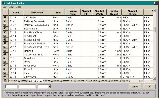Image resolution: width=159 pixels, height=99 pixels.
Task: Click the code cell 31.11
Action: click(16, 58)
